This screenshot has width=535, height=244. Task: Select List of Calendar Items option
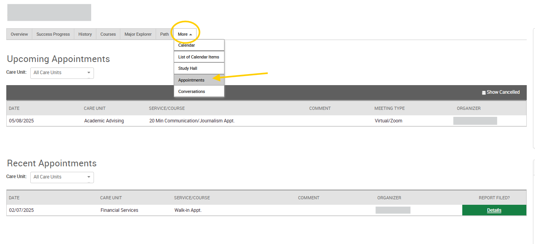(x=199, y=57)
